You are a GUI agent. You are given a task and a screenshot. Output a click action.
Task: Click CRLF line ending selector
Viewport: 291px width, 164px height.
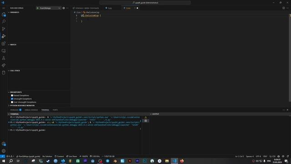[265, 156]
